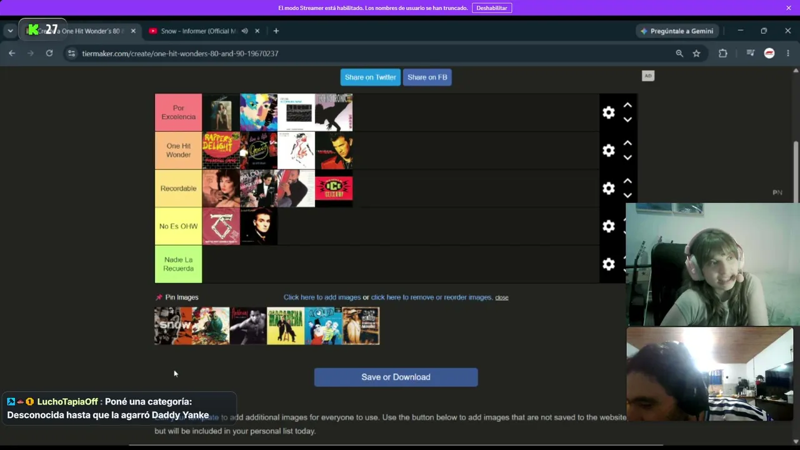The width and height of the screenshot is (800, 450).
Task: Move Por Excelencia tier up
Action: [627, 106]
